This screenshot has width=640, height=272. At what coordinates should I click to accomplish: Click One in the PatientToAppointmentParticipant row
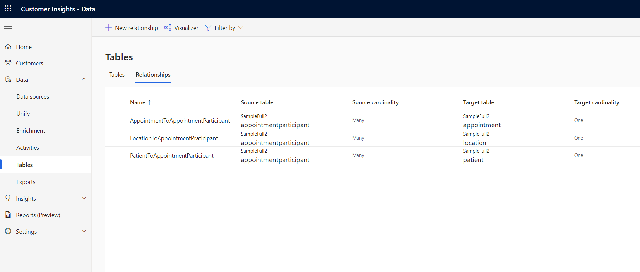pos(578,155)
